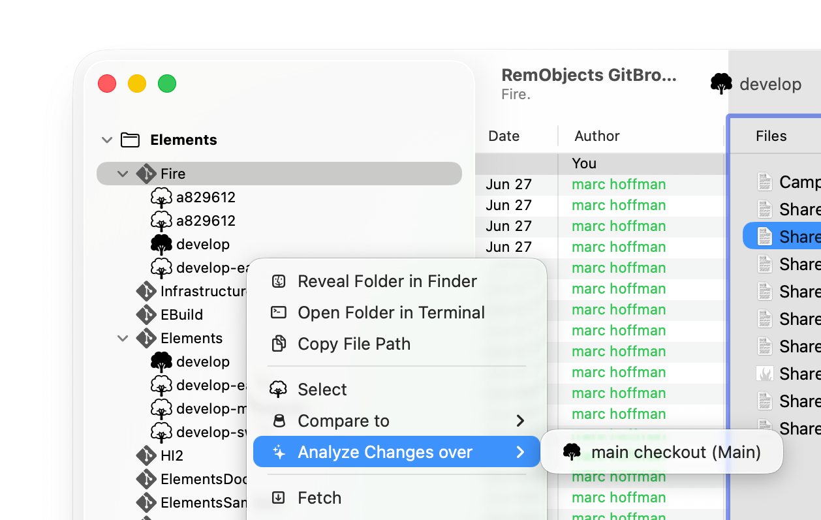Viewport: 821px width, 520px height.
Task: Click the Analyze Changes sparkle icon
Action: point(279,452)
